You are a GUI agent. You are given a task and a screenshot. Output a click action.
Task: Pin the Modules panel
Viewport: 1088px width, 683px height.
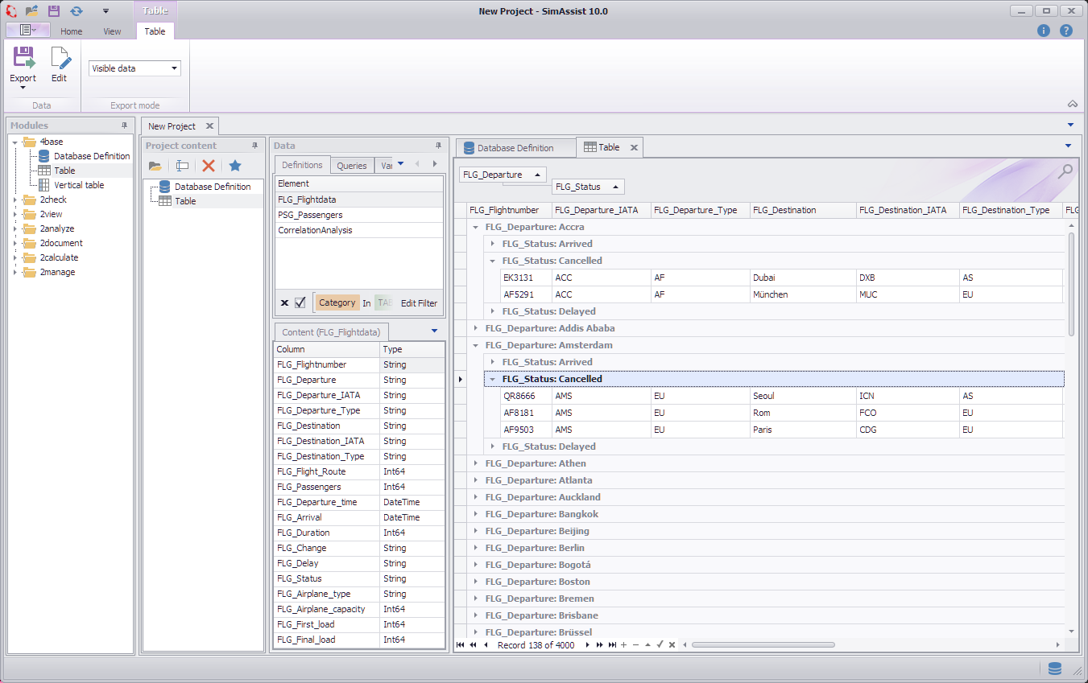point(124,125)
